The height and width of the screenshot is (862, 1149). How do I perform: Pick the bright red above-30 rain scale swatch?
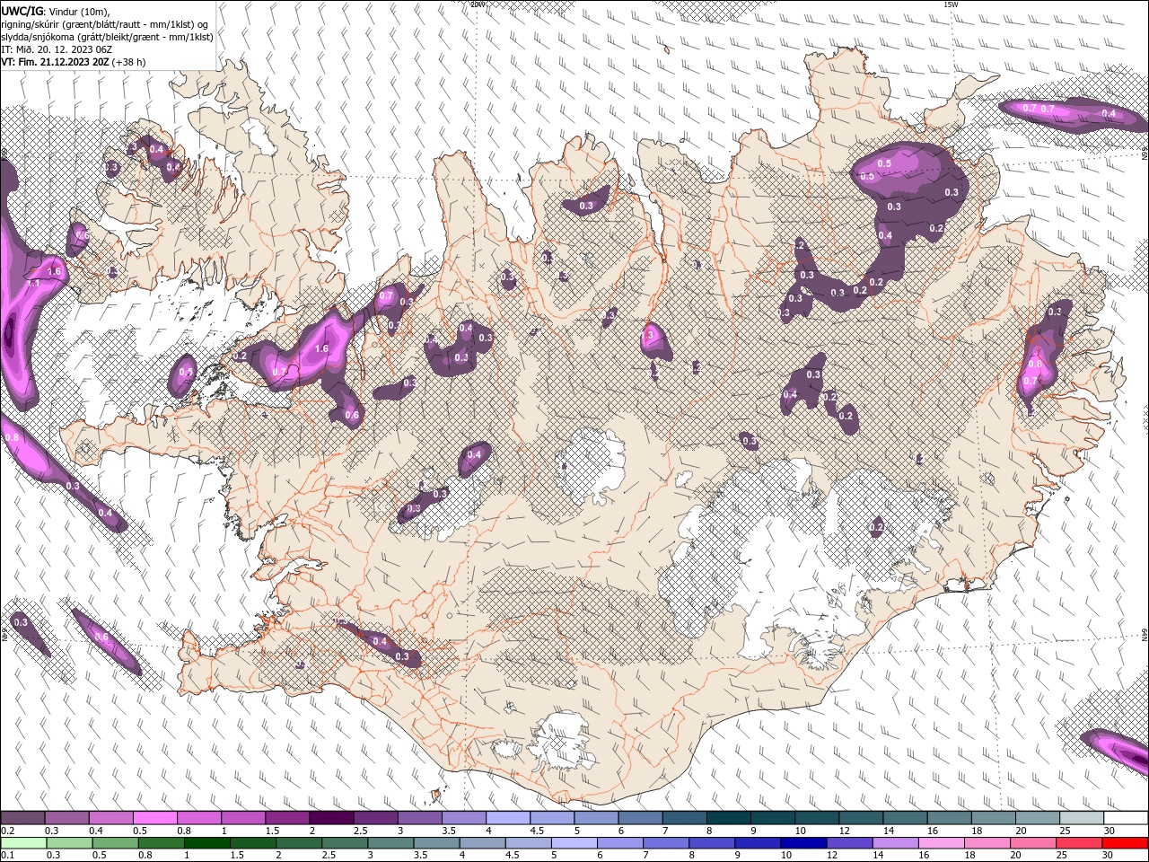(1126, 843)
